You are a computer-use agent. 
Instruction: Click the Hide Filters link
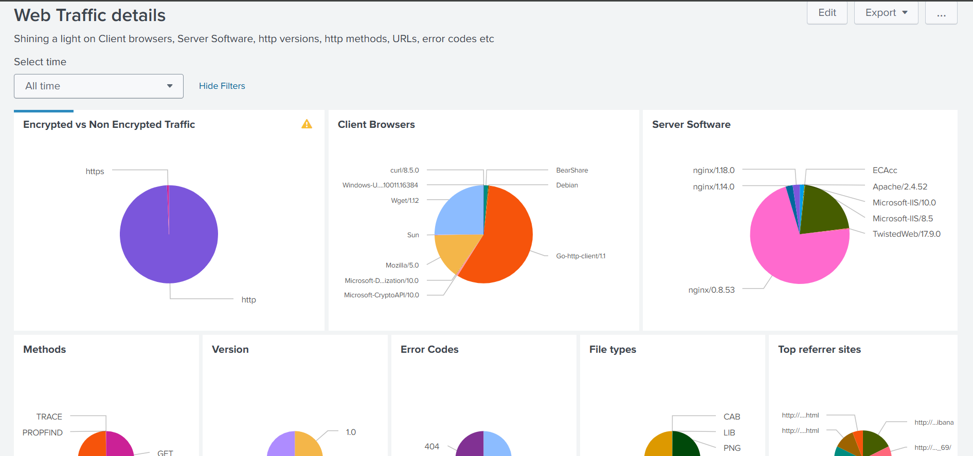coord(222,86)
